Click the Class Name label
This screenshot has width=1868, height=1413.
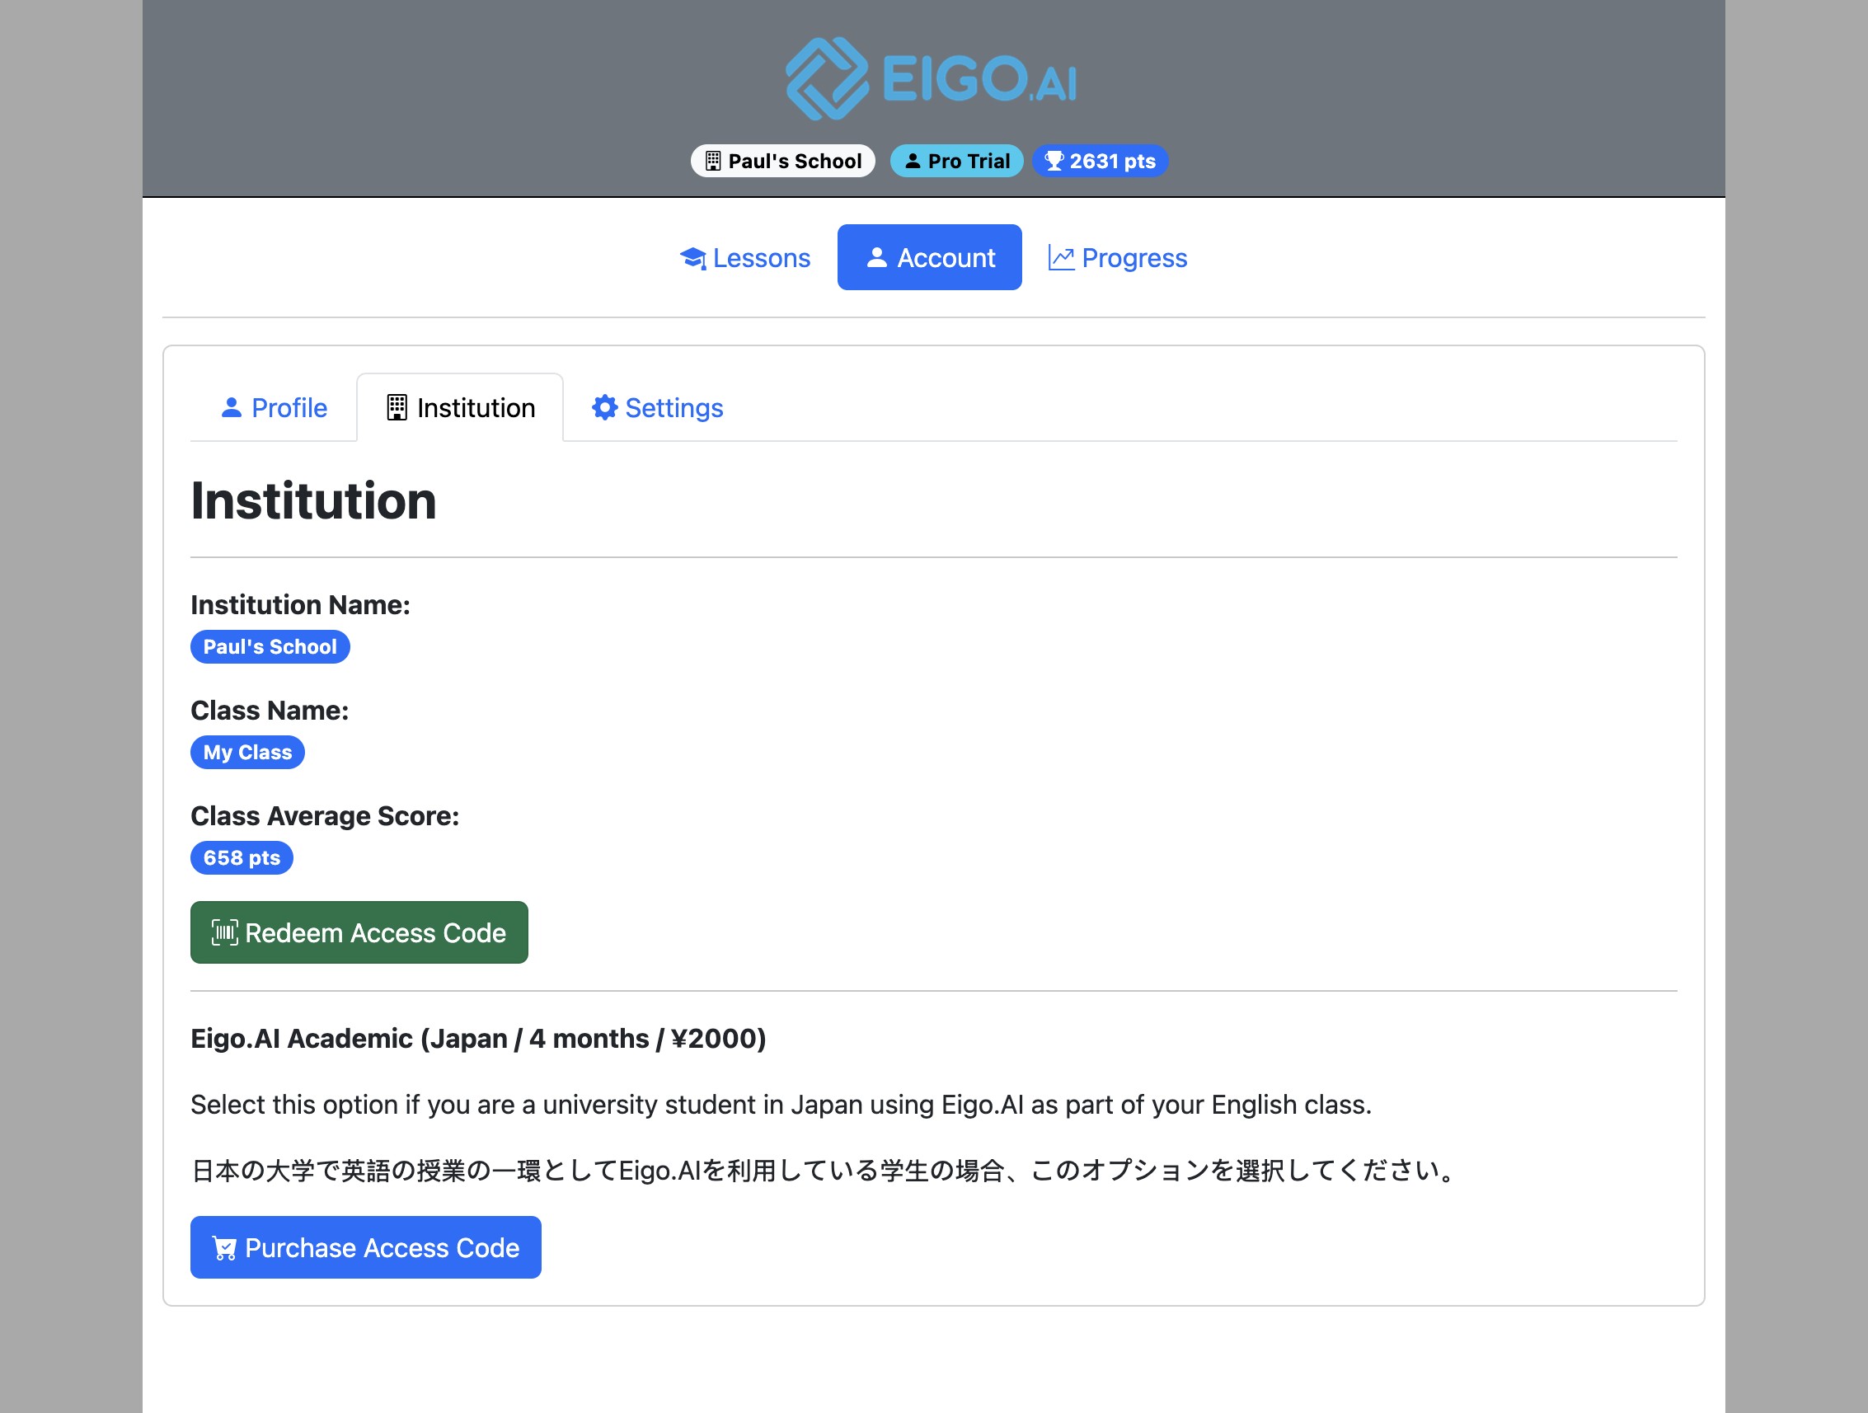tap(270, 711)
